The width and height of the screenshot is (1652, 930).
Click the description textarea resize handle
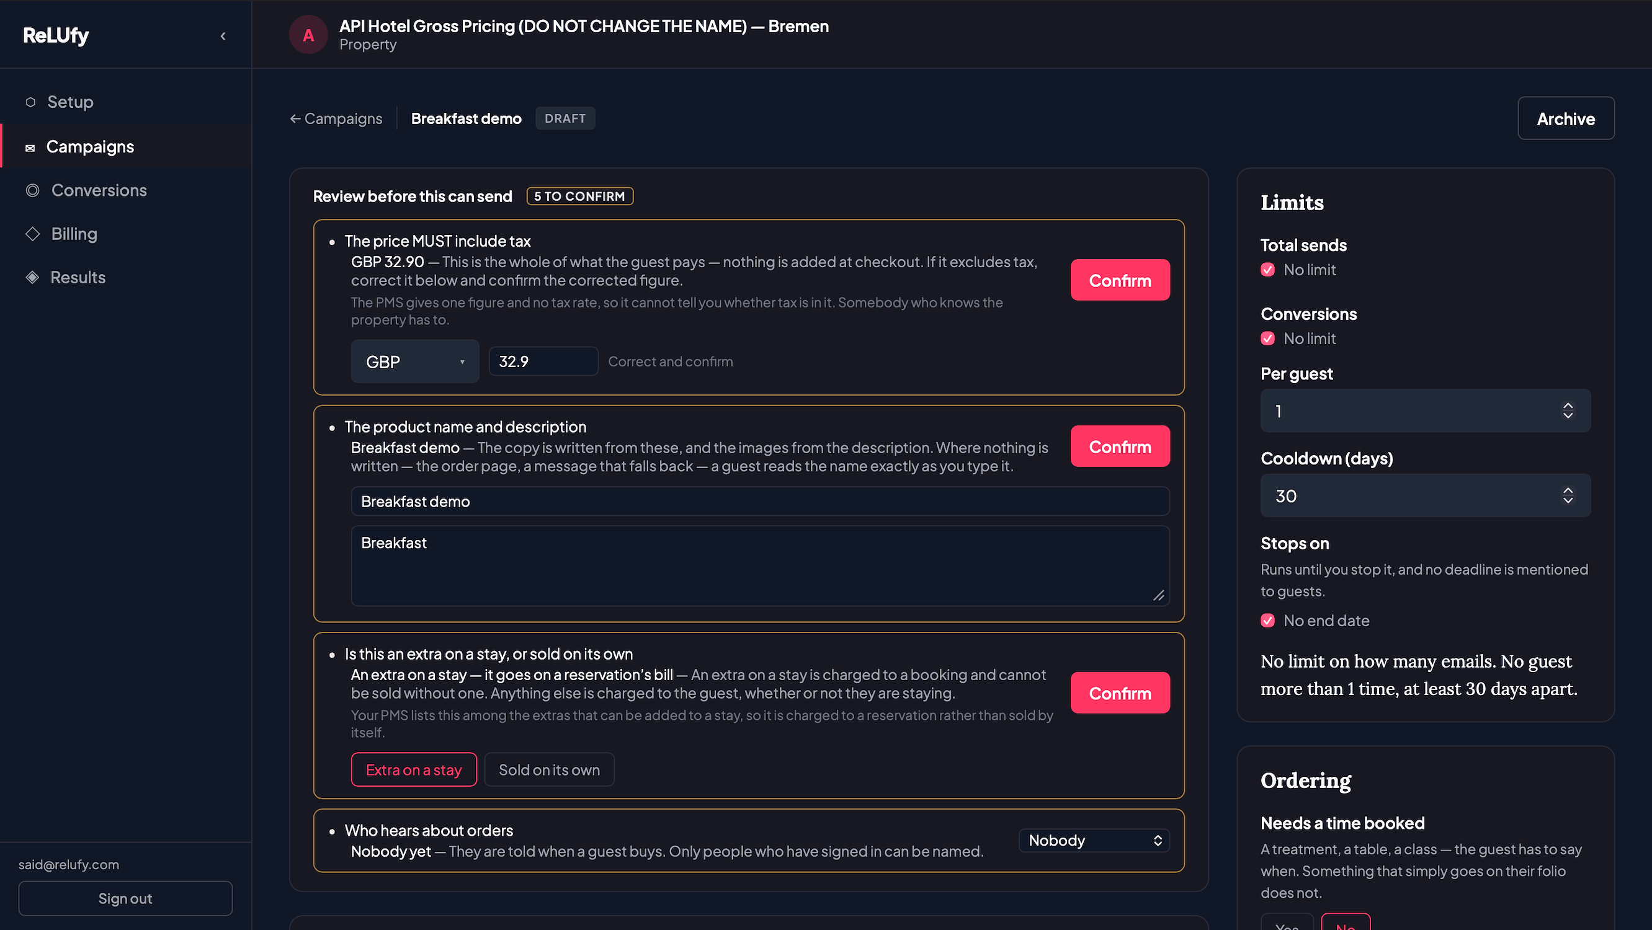coord(1159,595)
